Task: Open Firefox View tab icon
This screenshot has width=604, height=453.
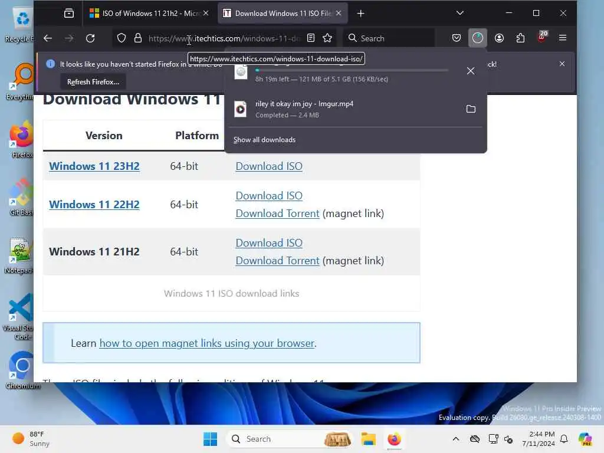Action: pos(69,14)
